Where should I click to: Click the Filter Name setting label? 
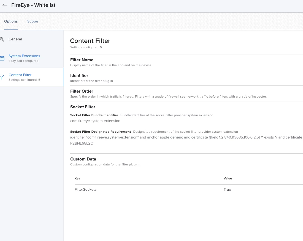(82, 60)
